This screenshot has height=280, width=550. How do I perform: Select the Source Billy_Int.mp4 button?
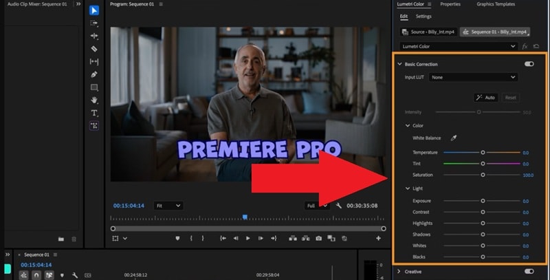tap(428, 32)
